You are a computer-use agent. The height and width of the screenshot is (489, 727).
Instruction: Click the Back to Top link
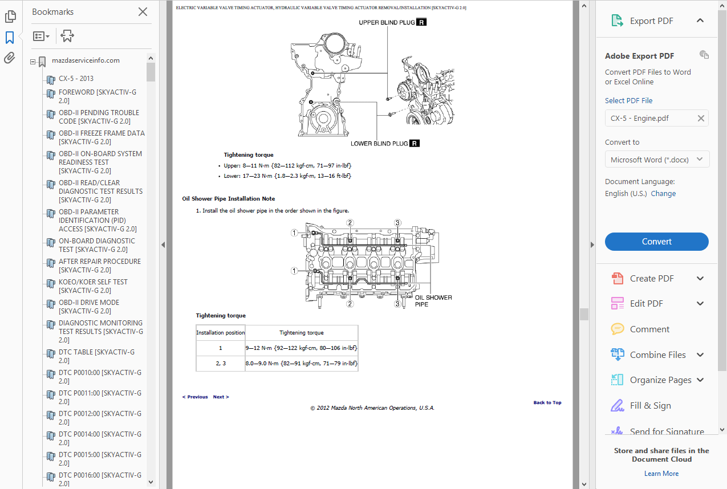547,402
